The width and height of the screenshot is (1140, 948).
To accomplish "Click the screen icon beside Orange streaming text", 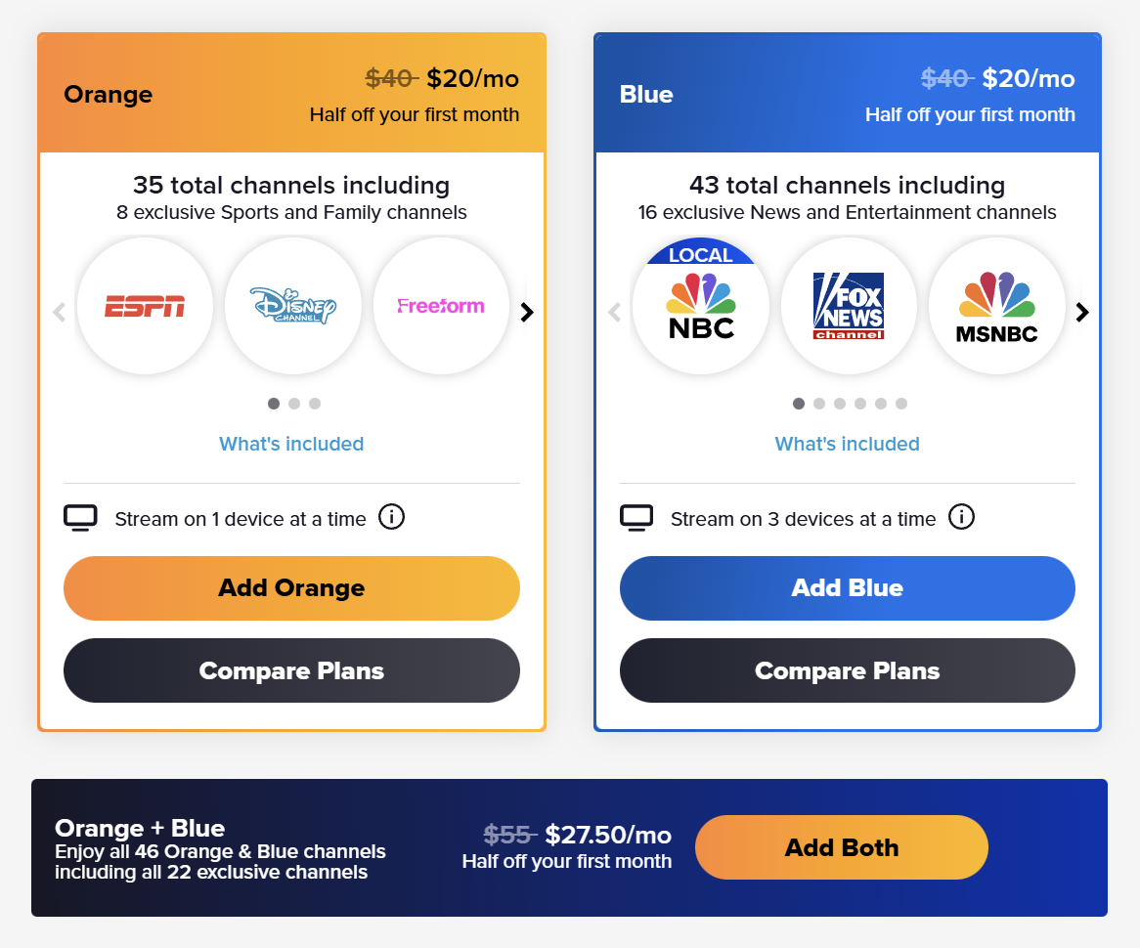I will tap(81, 517).
